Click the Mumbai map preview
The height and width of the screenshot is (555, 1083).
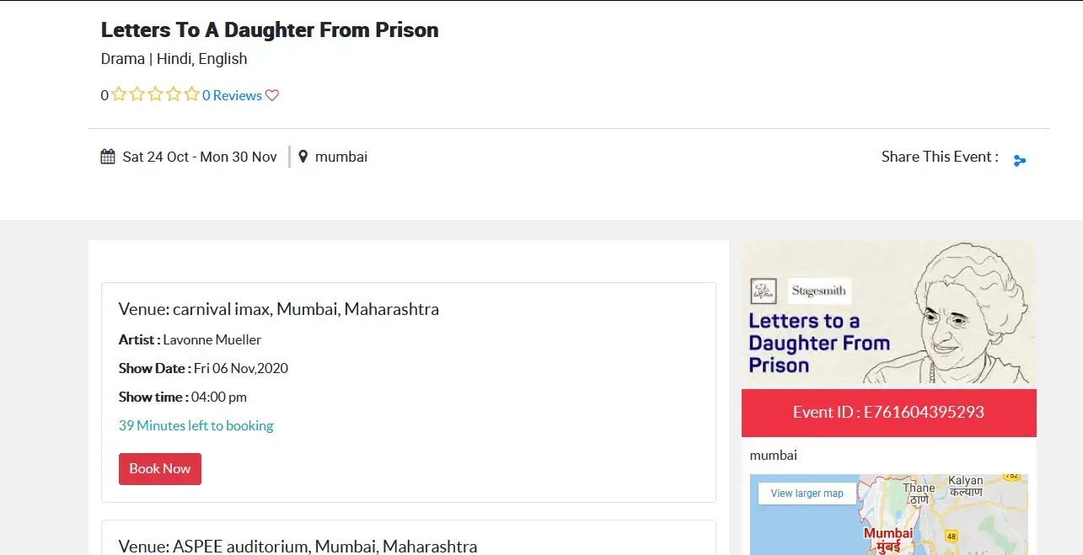tap(889, 515)
